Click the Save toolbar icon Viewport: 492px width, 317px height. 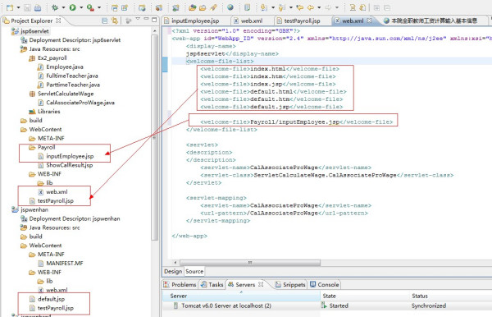coord(27,7)
